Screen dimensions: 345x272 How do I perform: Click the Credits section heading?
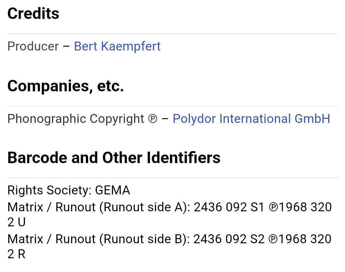click(x=33, y=14)
